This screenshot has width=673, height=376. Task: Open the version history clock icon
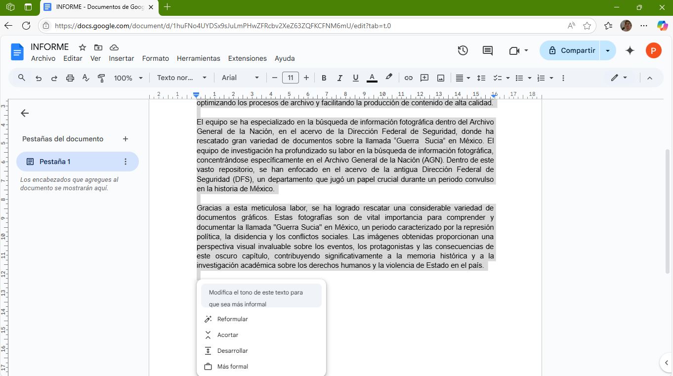click(463, 50)
